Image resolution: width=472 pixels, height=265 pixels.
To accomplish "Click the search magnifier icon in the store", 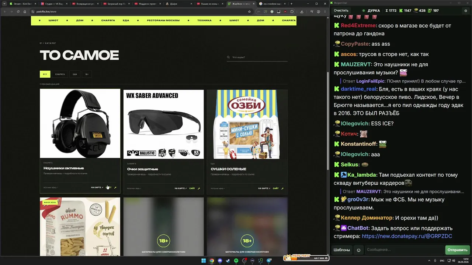I will tap(229, 57).
